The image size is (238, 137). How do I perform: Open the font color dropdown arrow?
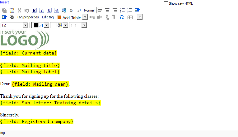pos(46,25)
